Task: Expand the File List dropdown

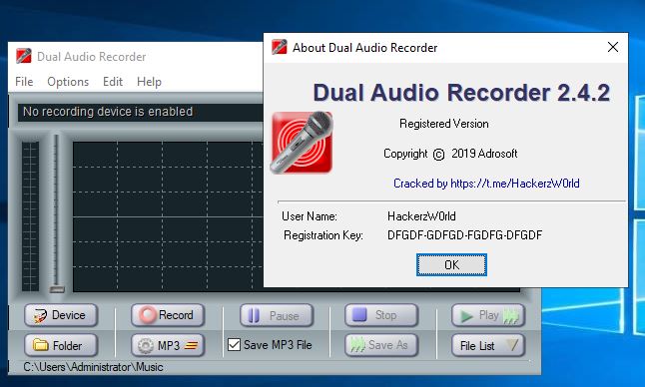Action: click(x=488, y=345)
